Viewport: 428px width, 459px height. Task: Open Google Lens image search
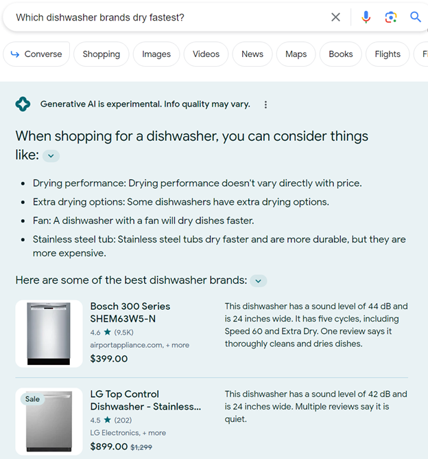(390, 17)
